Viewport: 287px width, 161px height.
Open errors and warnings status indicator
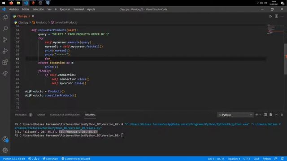pyautogui.click(x=34, y=159)
